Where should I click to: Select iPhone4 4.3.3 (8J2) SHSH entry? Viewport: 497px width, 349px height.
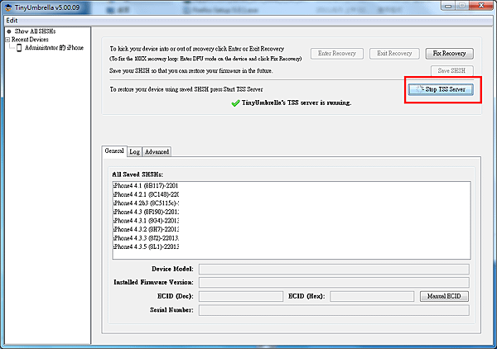(x=146, y=238)
